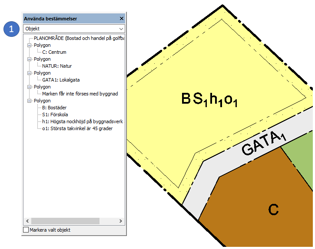Select the C: Centrum item
315x249 pixels.
54,52
